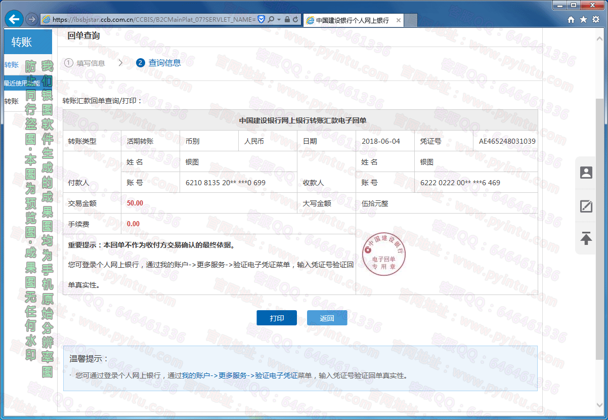Open the address bar search dropdown arrow

(x=278, y=20)
